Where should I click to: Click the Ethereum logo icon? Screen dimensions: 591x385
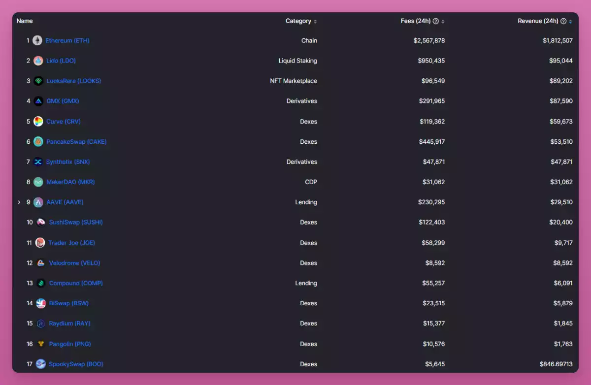click(x=37, y=41)
